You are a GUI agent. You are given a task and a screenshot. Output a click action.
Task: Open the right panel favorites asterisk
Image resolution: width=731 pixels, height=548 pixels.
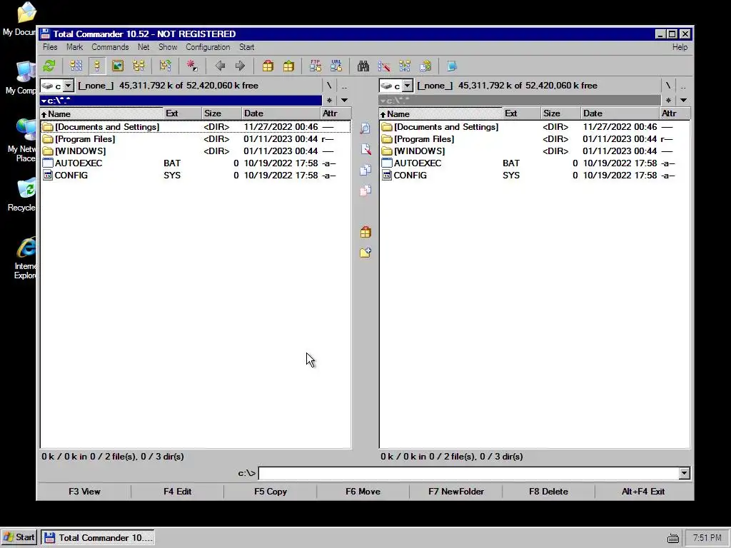pos(668,100)
